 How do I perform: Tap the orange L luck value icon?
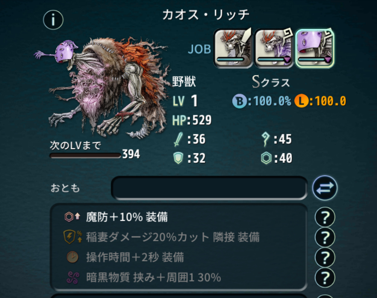(x=301, y=101)
